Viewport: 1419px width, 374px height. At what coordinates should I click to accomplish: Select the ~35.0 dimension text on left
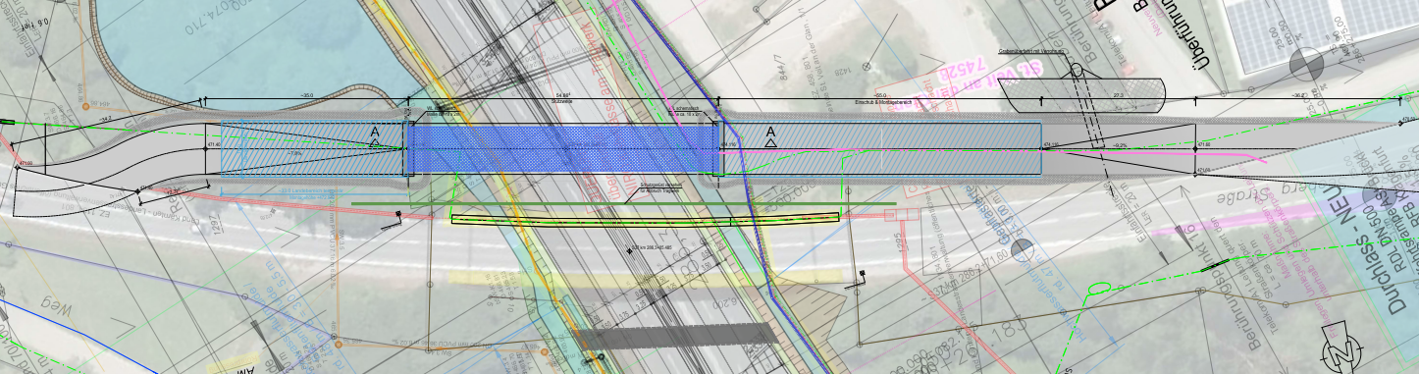point(307,96)
